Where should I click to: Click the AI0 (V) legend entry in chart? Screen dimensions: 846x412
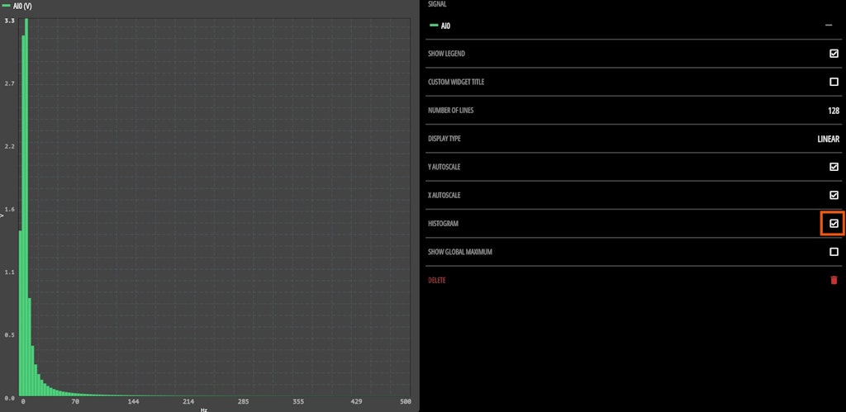(18, 7)
